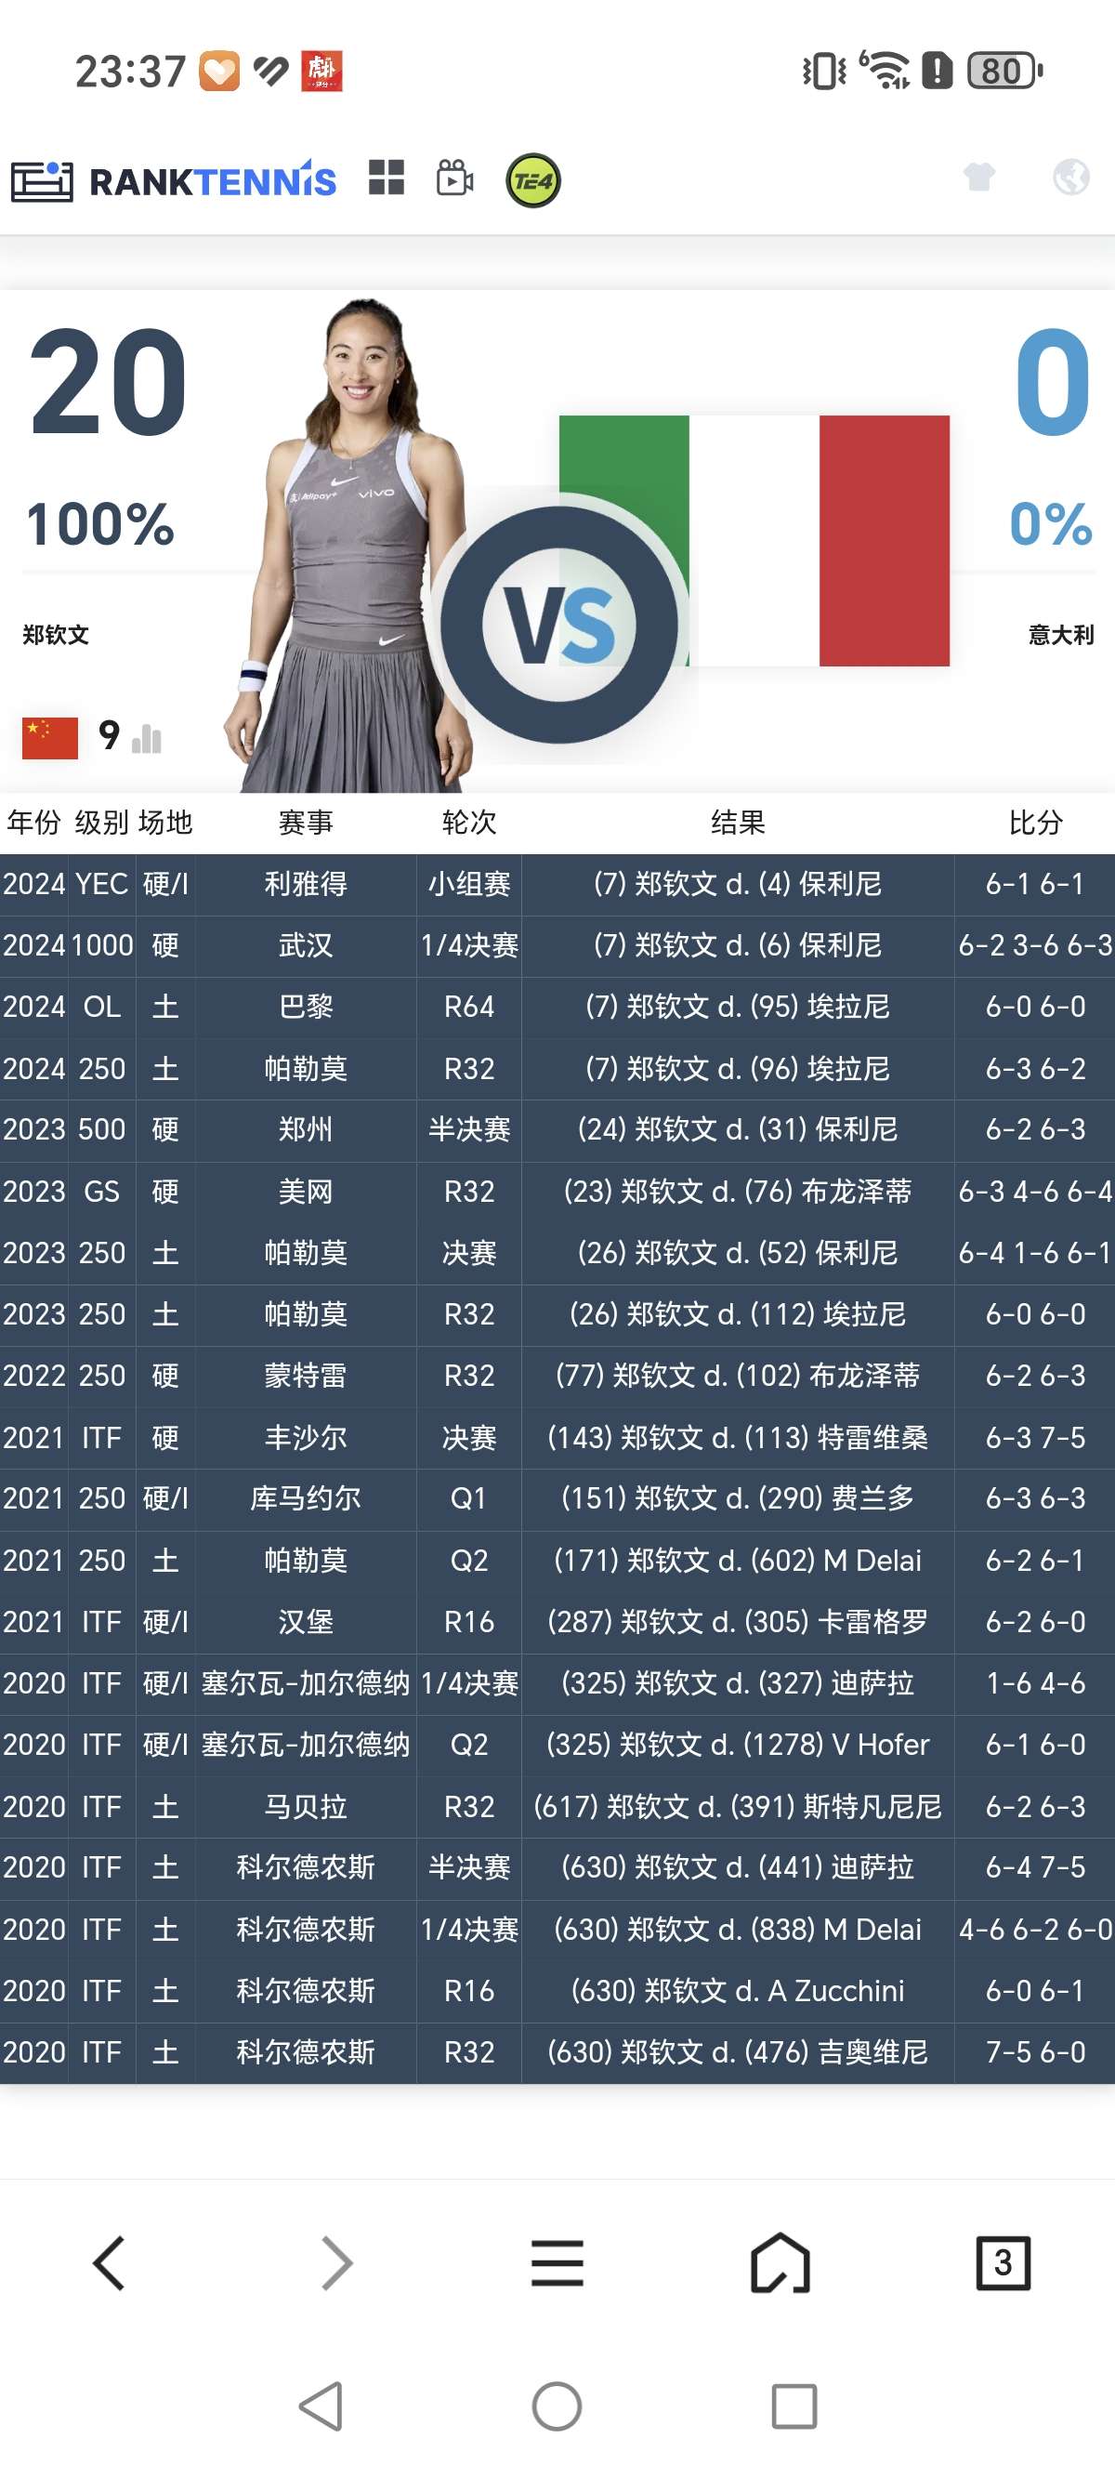Select the 巴黎 tournament cell
1115x2465 pixels.
(x=306, y=1007)
